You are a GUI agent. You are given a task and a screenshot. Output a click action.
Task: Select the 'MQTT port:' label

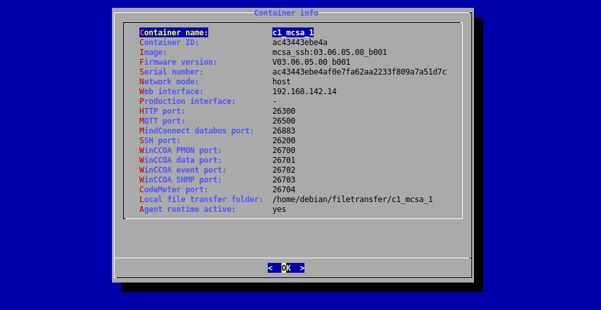pyautogui.click(x=162, y=121)
